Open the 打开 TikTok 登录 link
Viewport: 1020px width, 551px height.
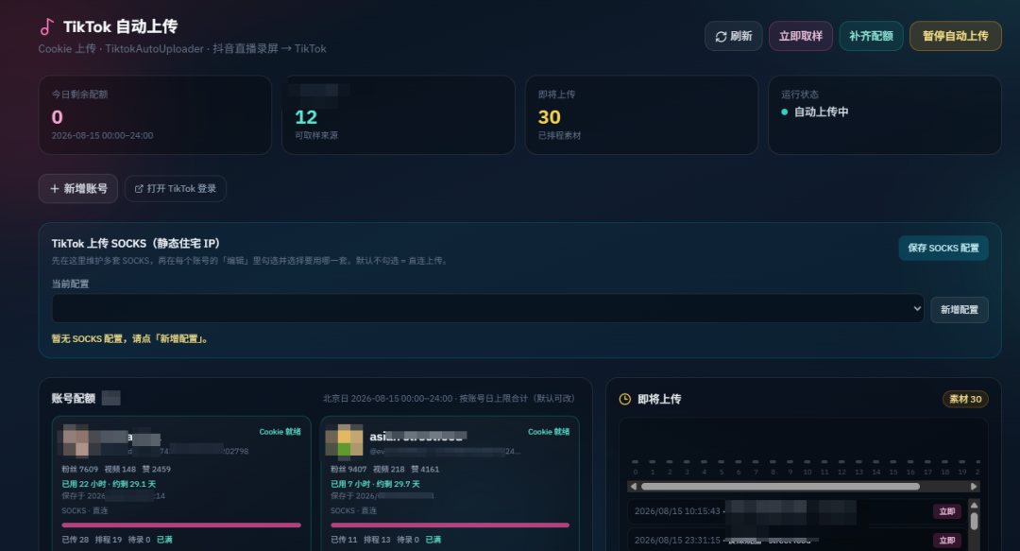click(x=175, y=188)
